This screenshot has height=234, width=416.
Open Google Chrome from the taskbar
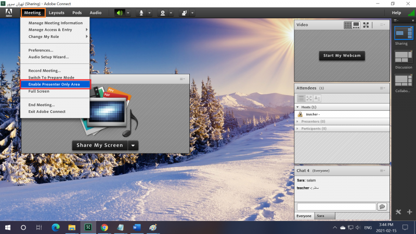pos(104,227)
